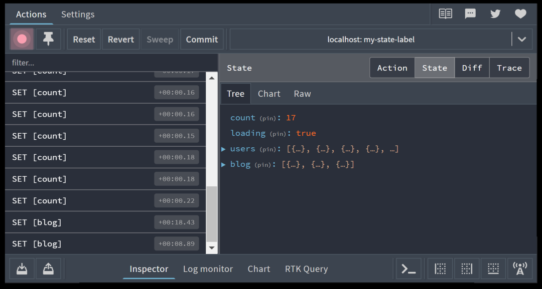542x289 pixels.
Task: Click the action list scrollbar thumb
Action: 212,214
